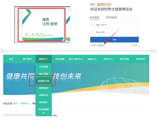
Task: Open 视频直播 navigation item
Action: [60, 59]
